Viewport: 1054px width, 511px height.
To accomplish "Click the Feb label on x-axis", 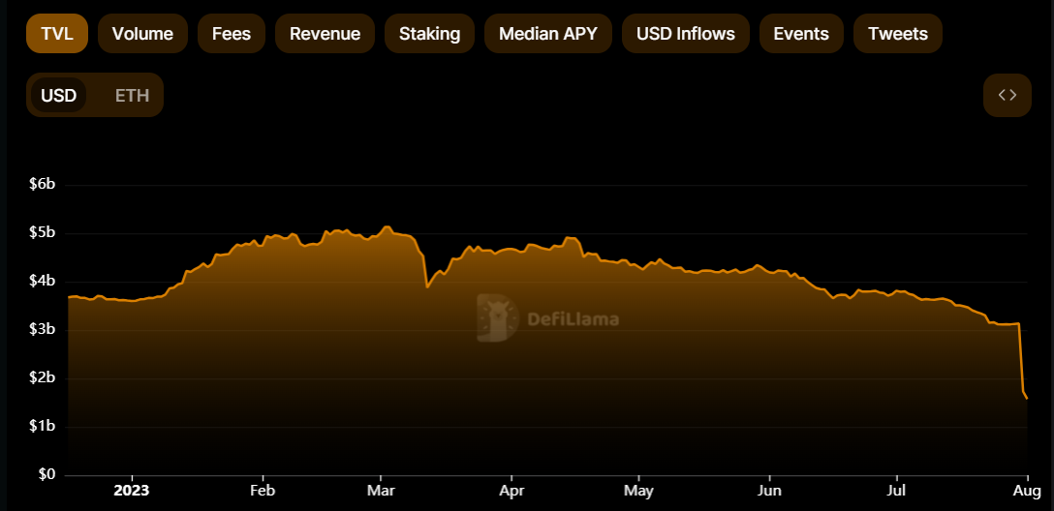I will [x=263, y=490].
